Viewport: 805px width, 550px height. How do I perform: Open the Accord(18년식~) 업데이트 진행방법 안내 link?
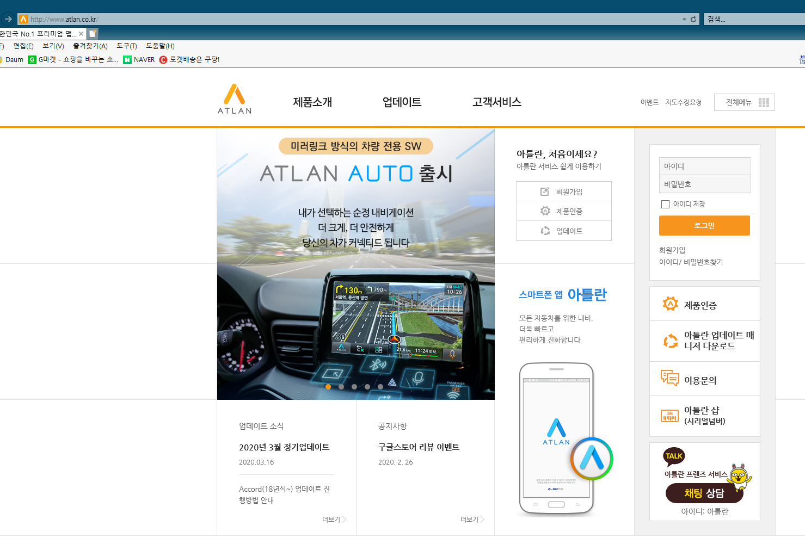(x=284, y=495)
